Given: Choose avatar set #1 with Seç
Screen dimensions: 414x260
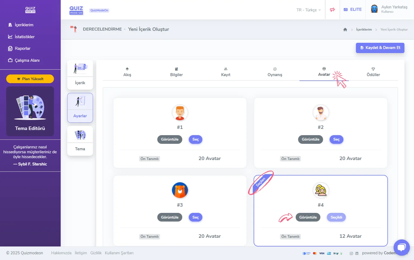Looking at the screenshot, I should coord(195,139).
